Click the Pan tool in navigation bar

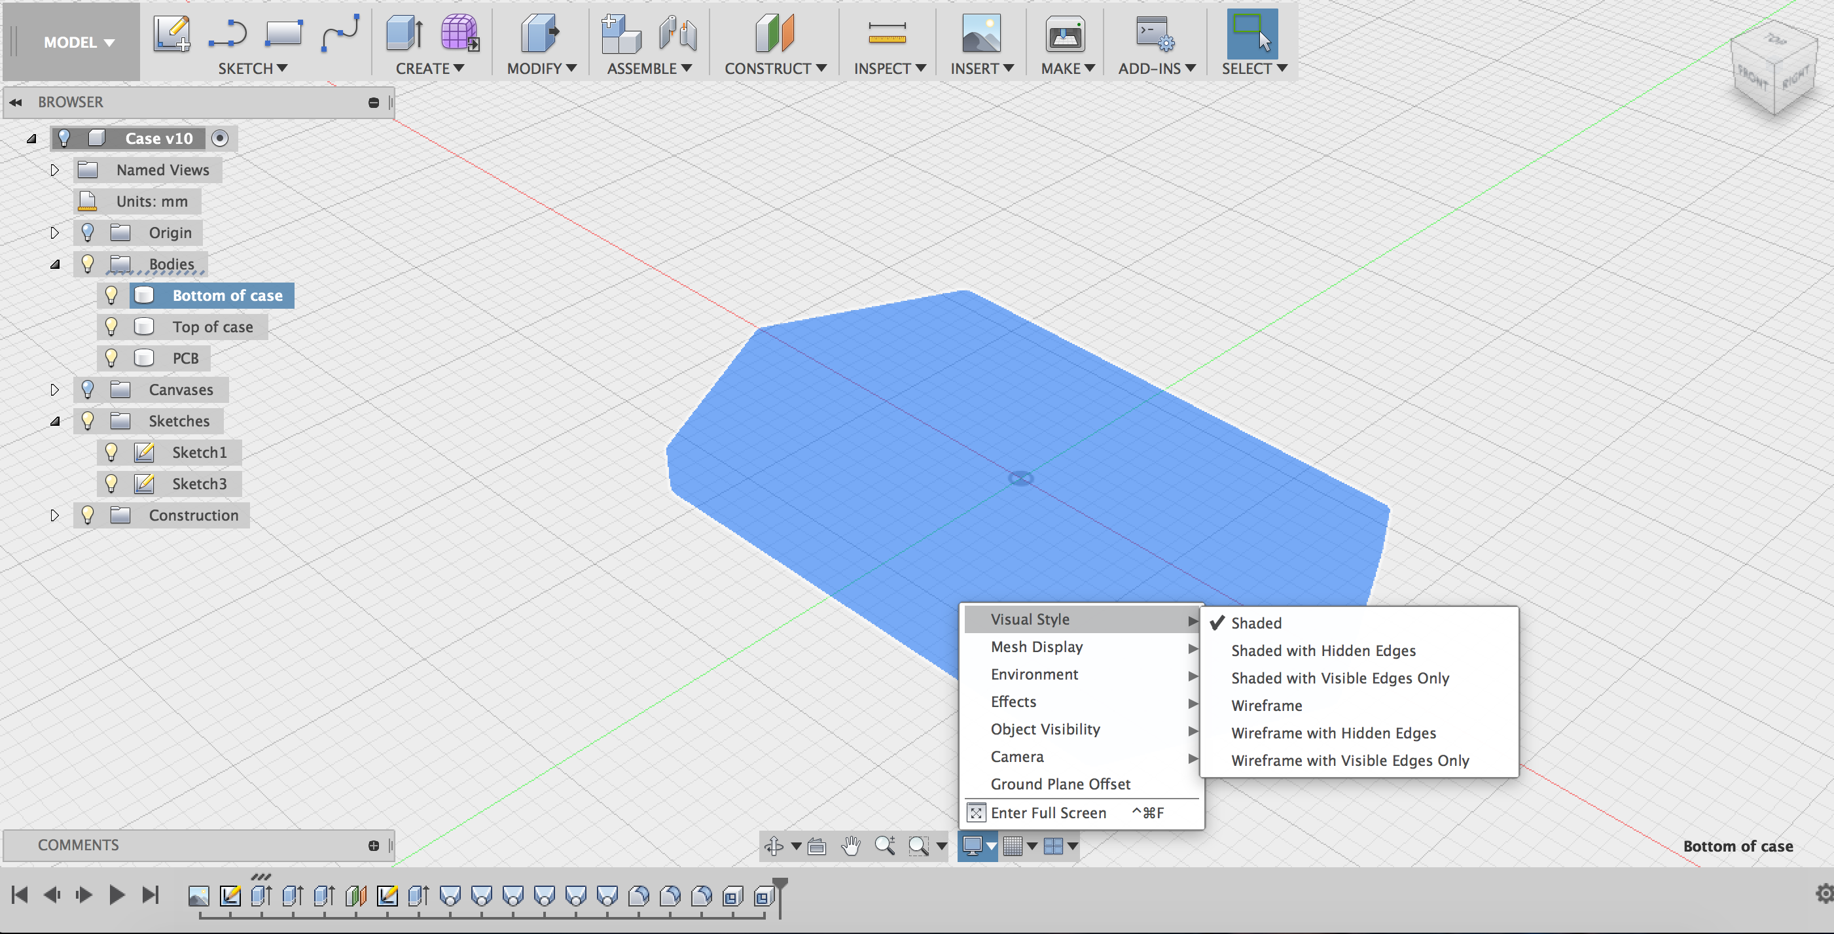(852, 846)
